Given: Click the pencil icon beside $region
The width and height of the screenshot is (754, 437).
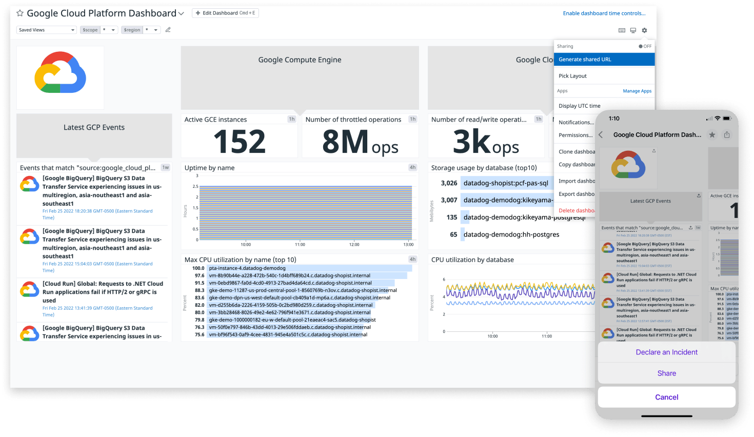Looking at the screenshot, I should pyautogui.click(x=168, y=30).
